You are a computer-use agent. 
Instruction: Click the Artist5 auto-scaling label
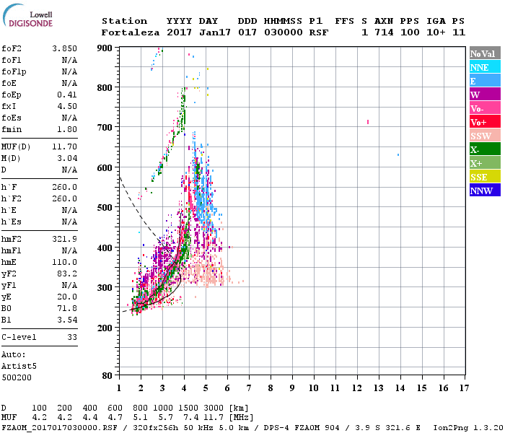(19, 367)
